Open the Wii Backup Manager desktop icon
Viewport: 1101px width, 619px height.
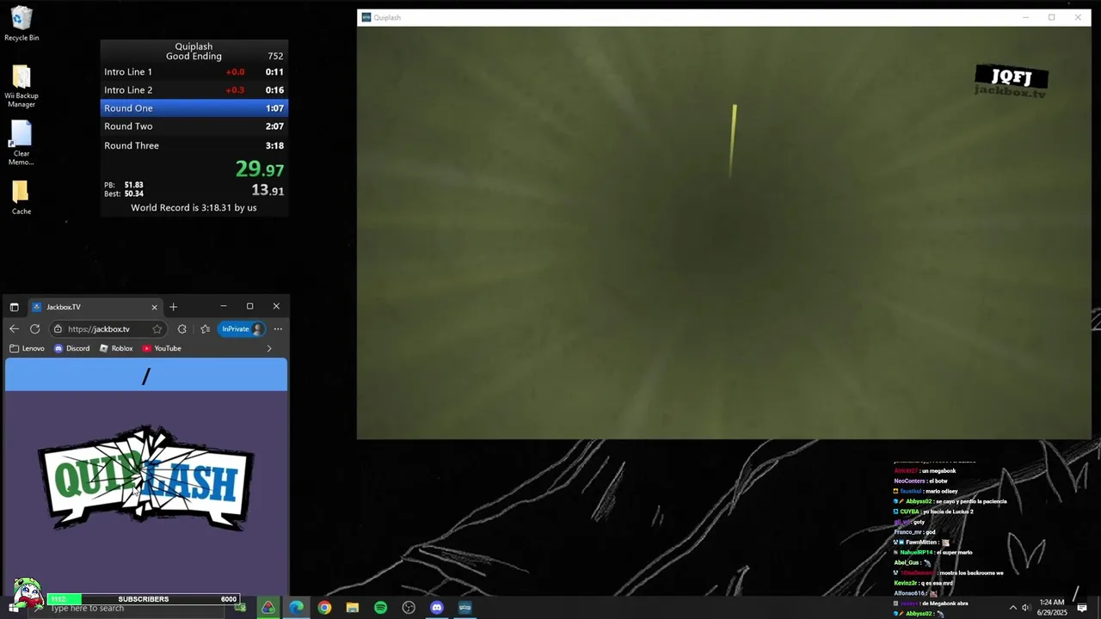click(x=22, y=87)
